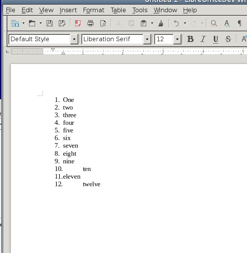Toggle Bold formatting
Screen dimensions: 247x253
[190, 39]
